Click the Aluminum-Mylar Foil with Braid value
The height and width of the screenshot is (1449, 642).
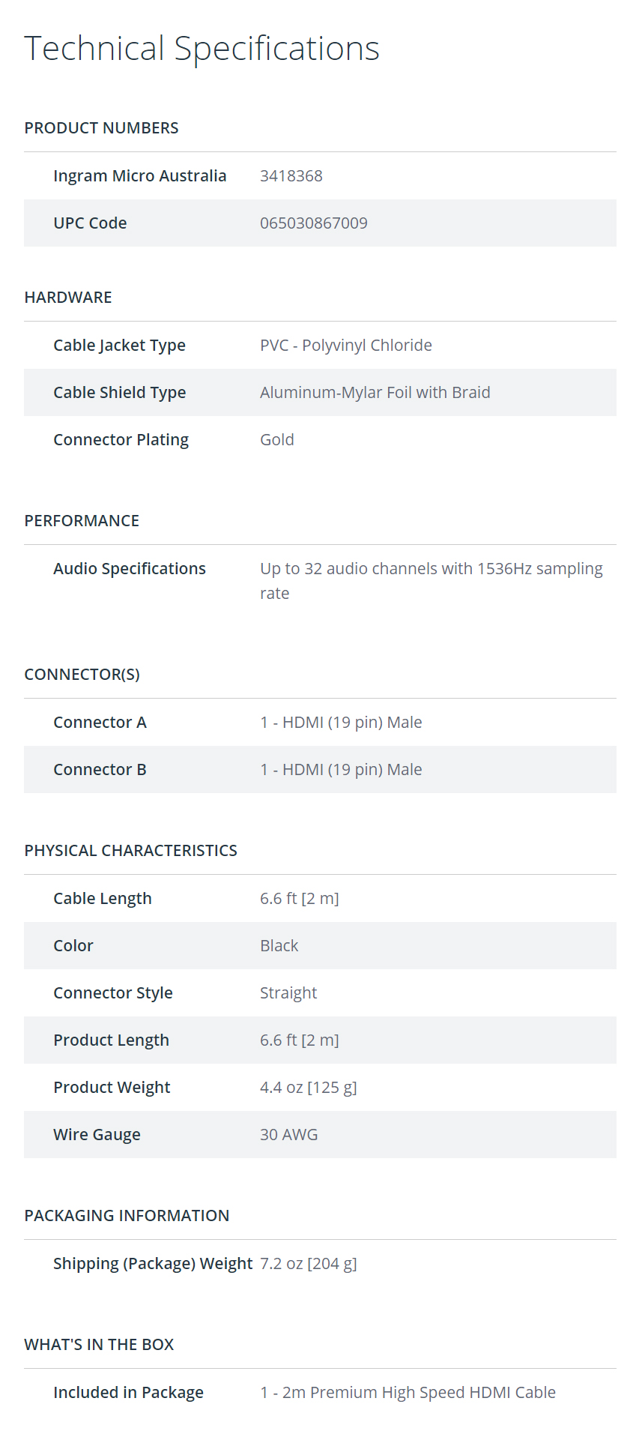pos(375,393)
